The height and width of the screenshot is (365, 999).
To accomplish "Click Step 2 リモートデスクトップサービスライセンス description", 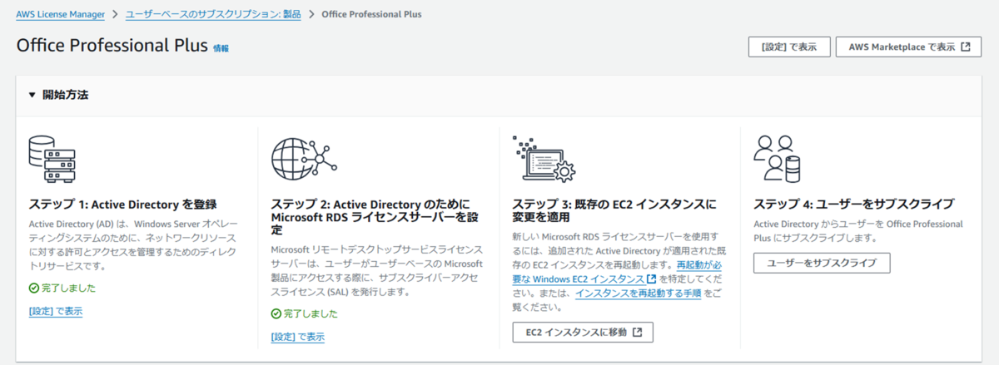I will tap(377, 270).
